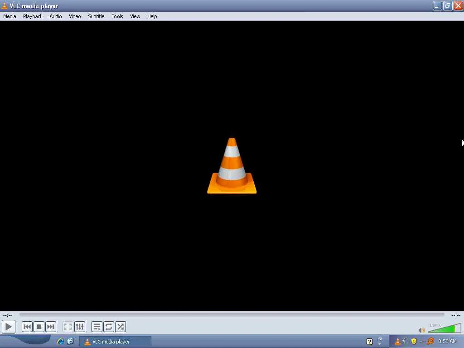Click orange magnifier tray icon

pos(430,341)
